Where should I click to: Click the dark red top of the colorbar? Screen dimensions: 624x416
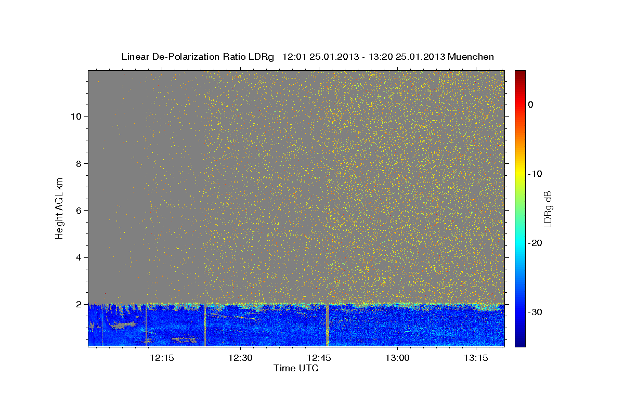(520, 74)
